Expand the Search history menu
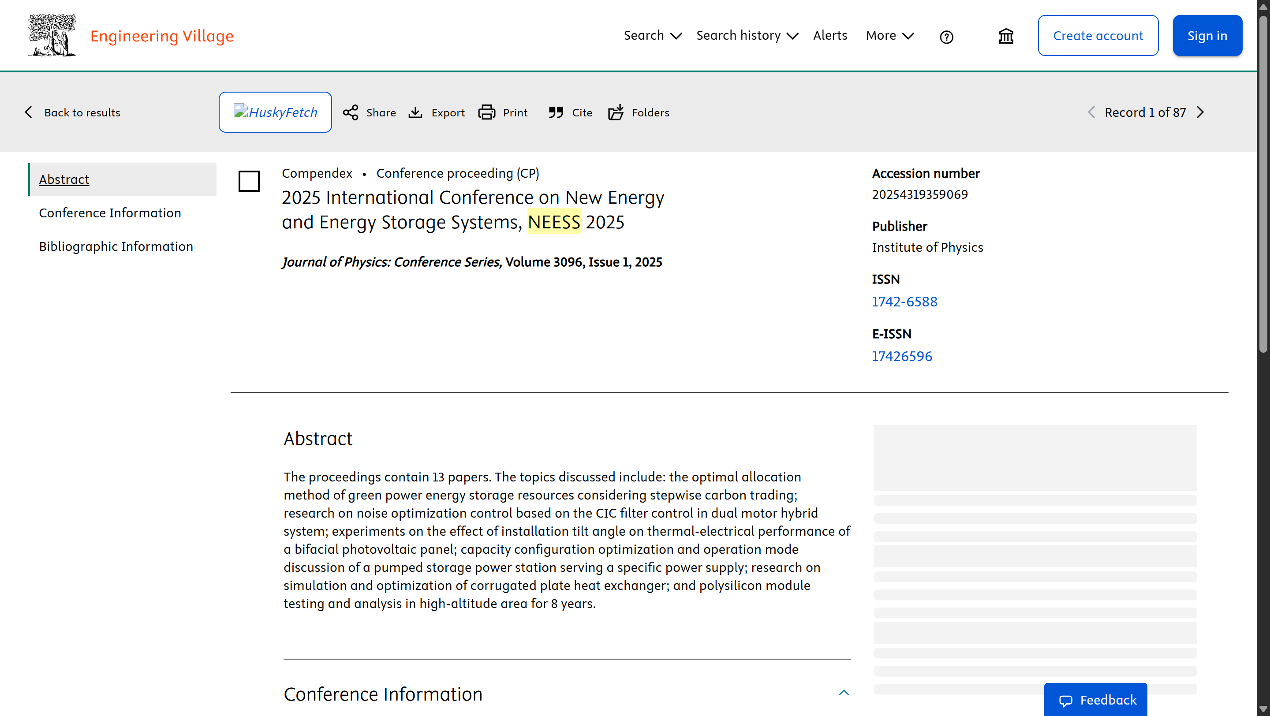Image resolution: width=1270 pixels, height=716 pixels. pos(747,35)
